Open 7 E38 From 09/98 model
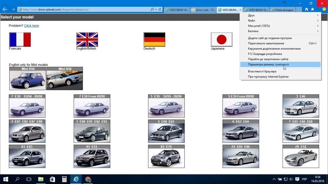This screenshot has width=328, height=184. tap(92, 106)
